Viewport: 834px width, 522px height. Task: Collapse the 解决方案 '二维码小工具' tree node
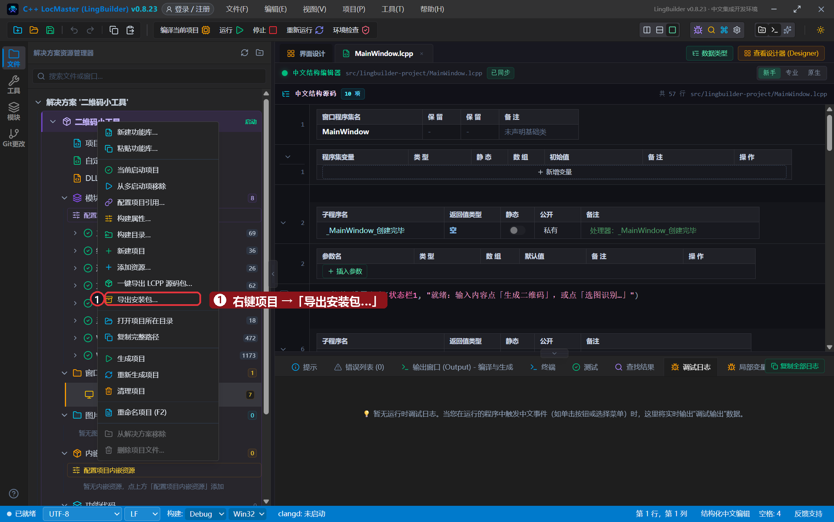coord(38,102)
